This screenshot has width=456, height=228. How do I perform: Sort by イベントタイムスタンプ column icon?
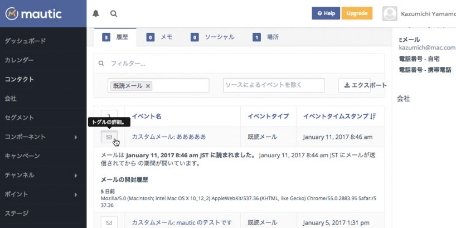[373, 117]
